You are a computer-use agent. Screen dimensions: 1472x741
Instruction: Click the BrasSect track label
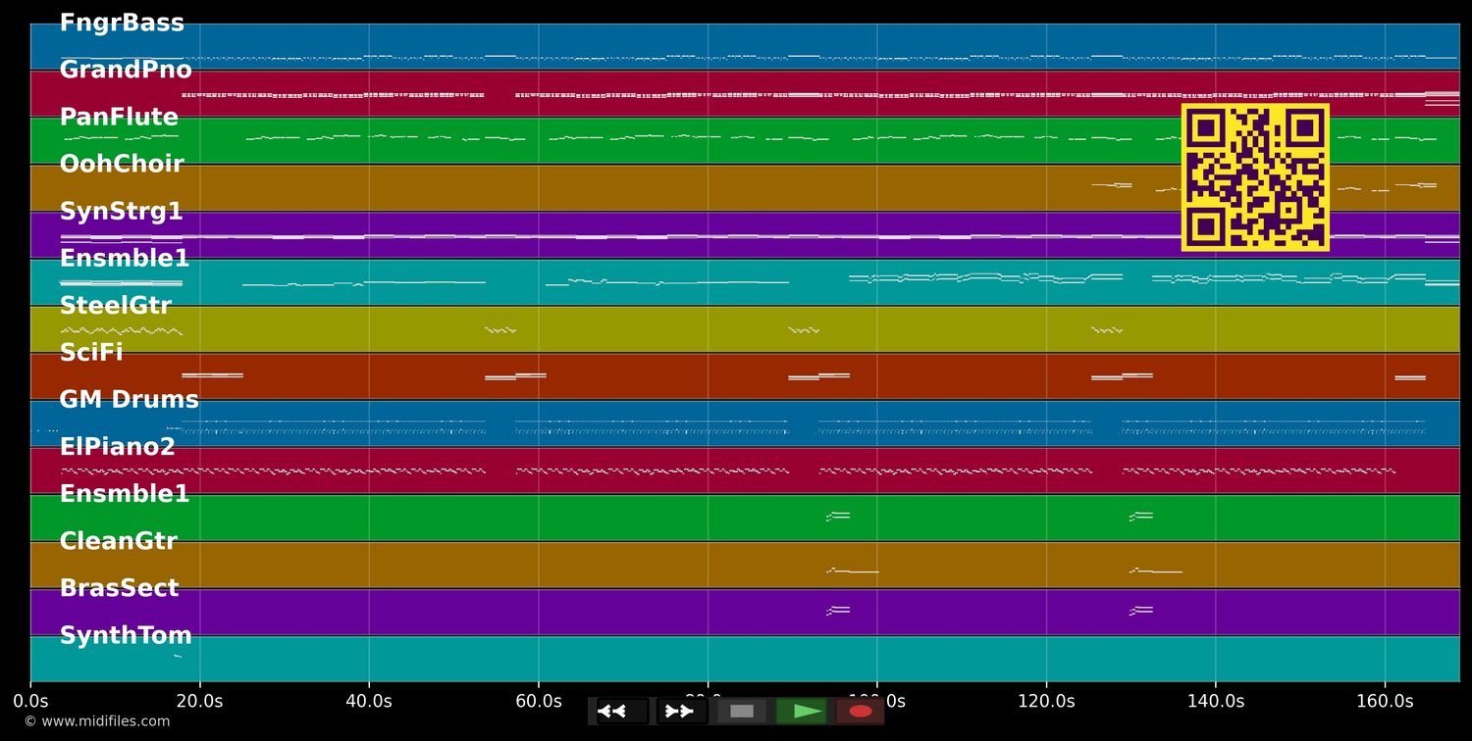click(x=120, y=588)
